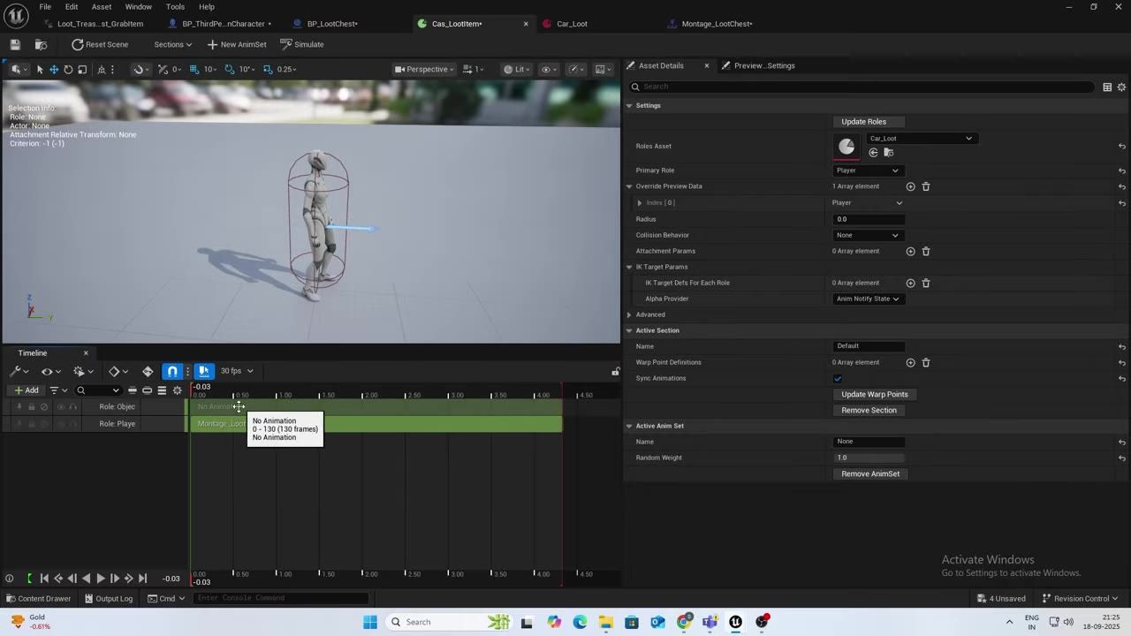
Task: Open timeline track settings gear icon
Action: point(177,390)
